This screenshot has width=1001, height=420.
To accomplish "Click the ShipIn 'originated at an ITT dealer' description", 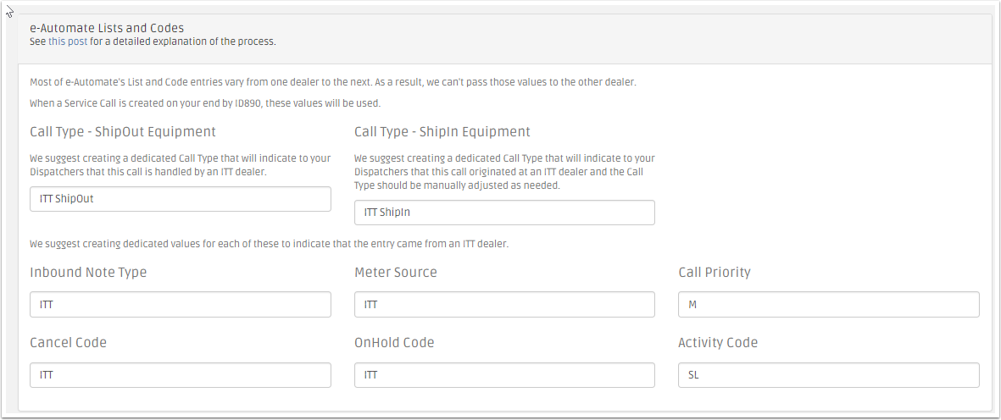I will point(504,171).
